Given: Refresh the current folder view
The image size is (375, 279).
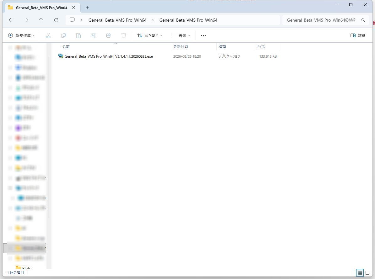Looking at the screenshot, I should coord(56,20).
